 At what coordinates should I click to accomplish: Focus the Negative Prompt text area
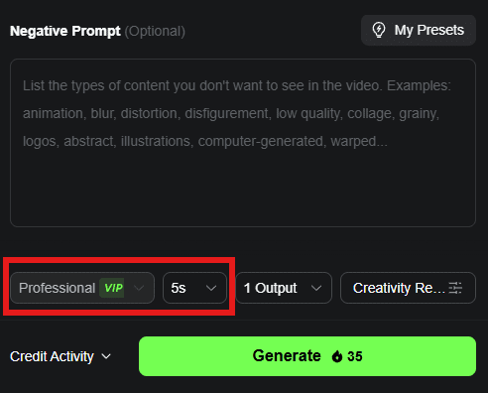tap(243, 143)
